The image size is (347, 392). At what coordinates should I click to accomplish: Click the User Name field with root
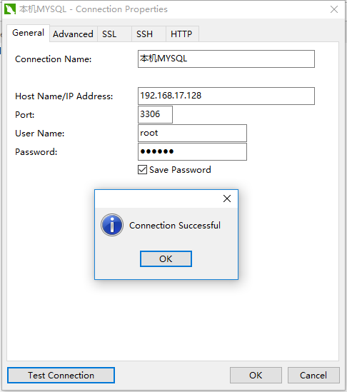click(x=192, y=133)
